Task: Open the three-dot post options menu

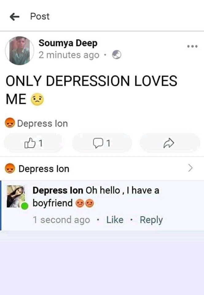Action: [192, 46]
